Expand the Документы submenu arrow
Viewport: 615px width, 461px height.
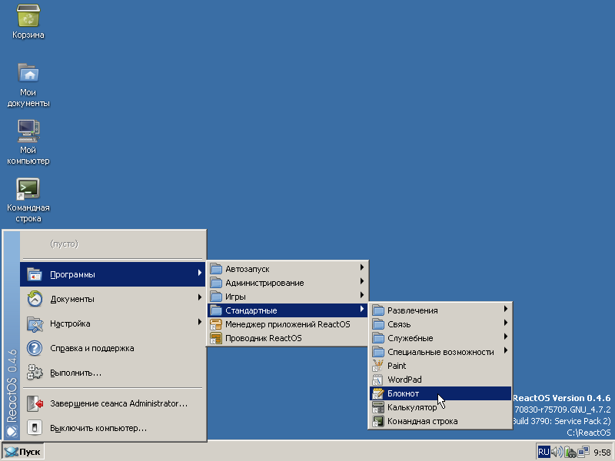tap(200, 297)
